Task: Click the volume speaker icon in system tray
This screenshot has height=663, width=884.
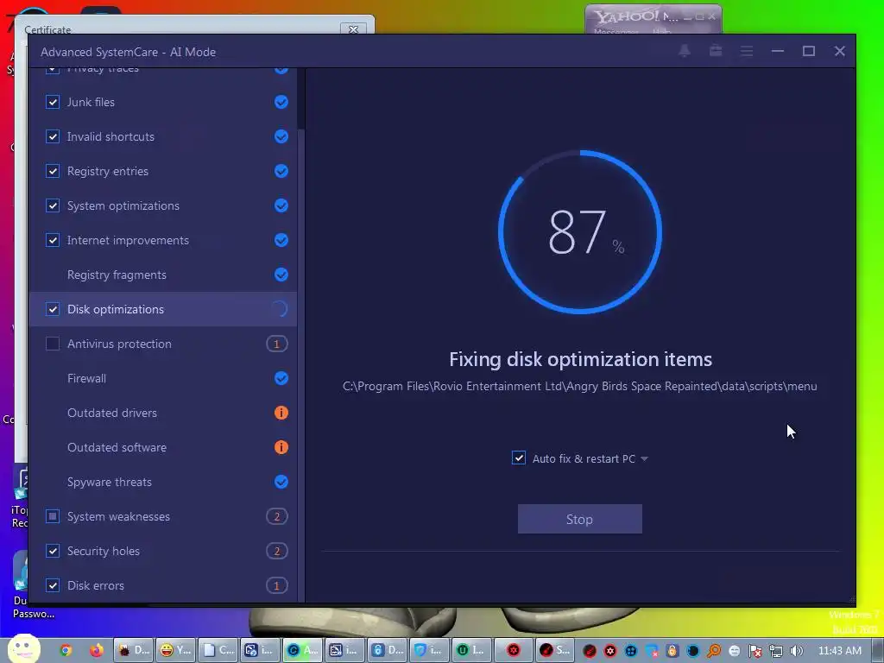Action: (x=796, y=651)
